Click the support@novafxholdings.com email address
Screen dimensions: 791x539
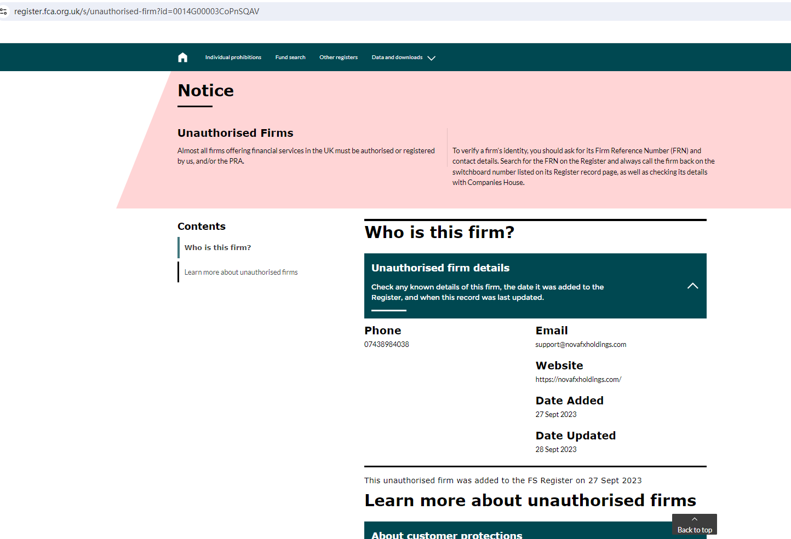(581, 344)
